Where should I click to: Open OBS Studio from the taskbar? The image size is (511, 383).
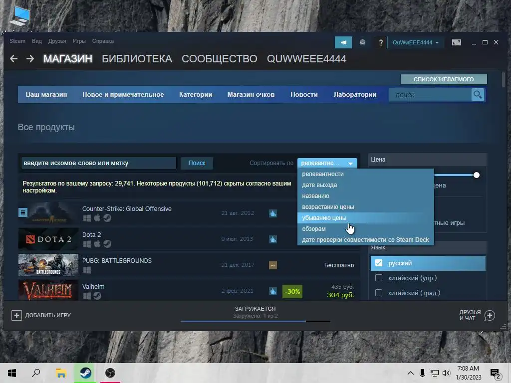pos(110,373)
